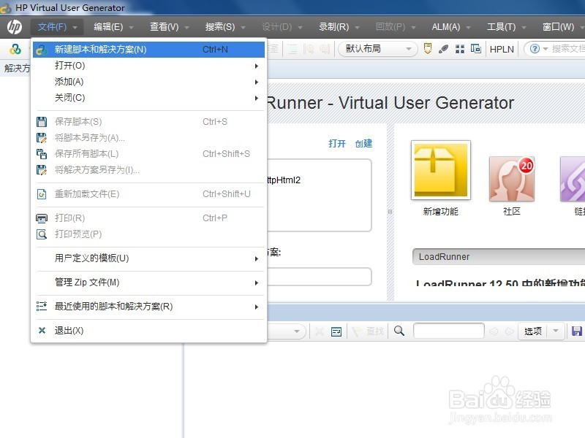Click the HP Virtual User Generator title icon
The width and height of the screenshot is (585, 438).
tap(6, 8)
